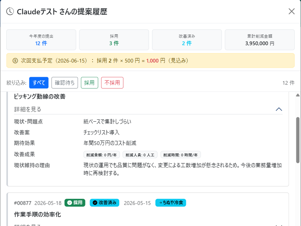Click the Claudeテスト さんの提案履歴 title
Screen dimensions: 301x226
pyautogui.click(x=62, y=12)
